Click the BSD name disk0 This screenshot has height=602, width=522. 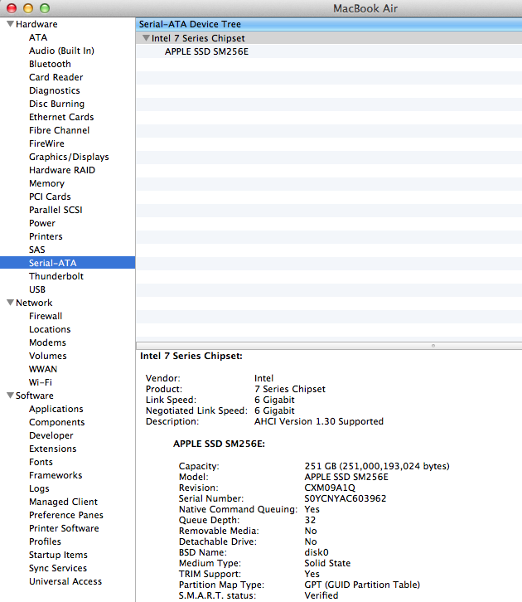click(317, 552)
